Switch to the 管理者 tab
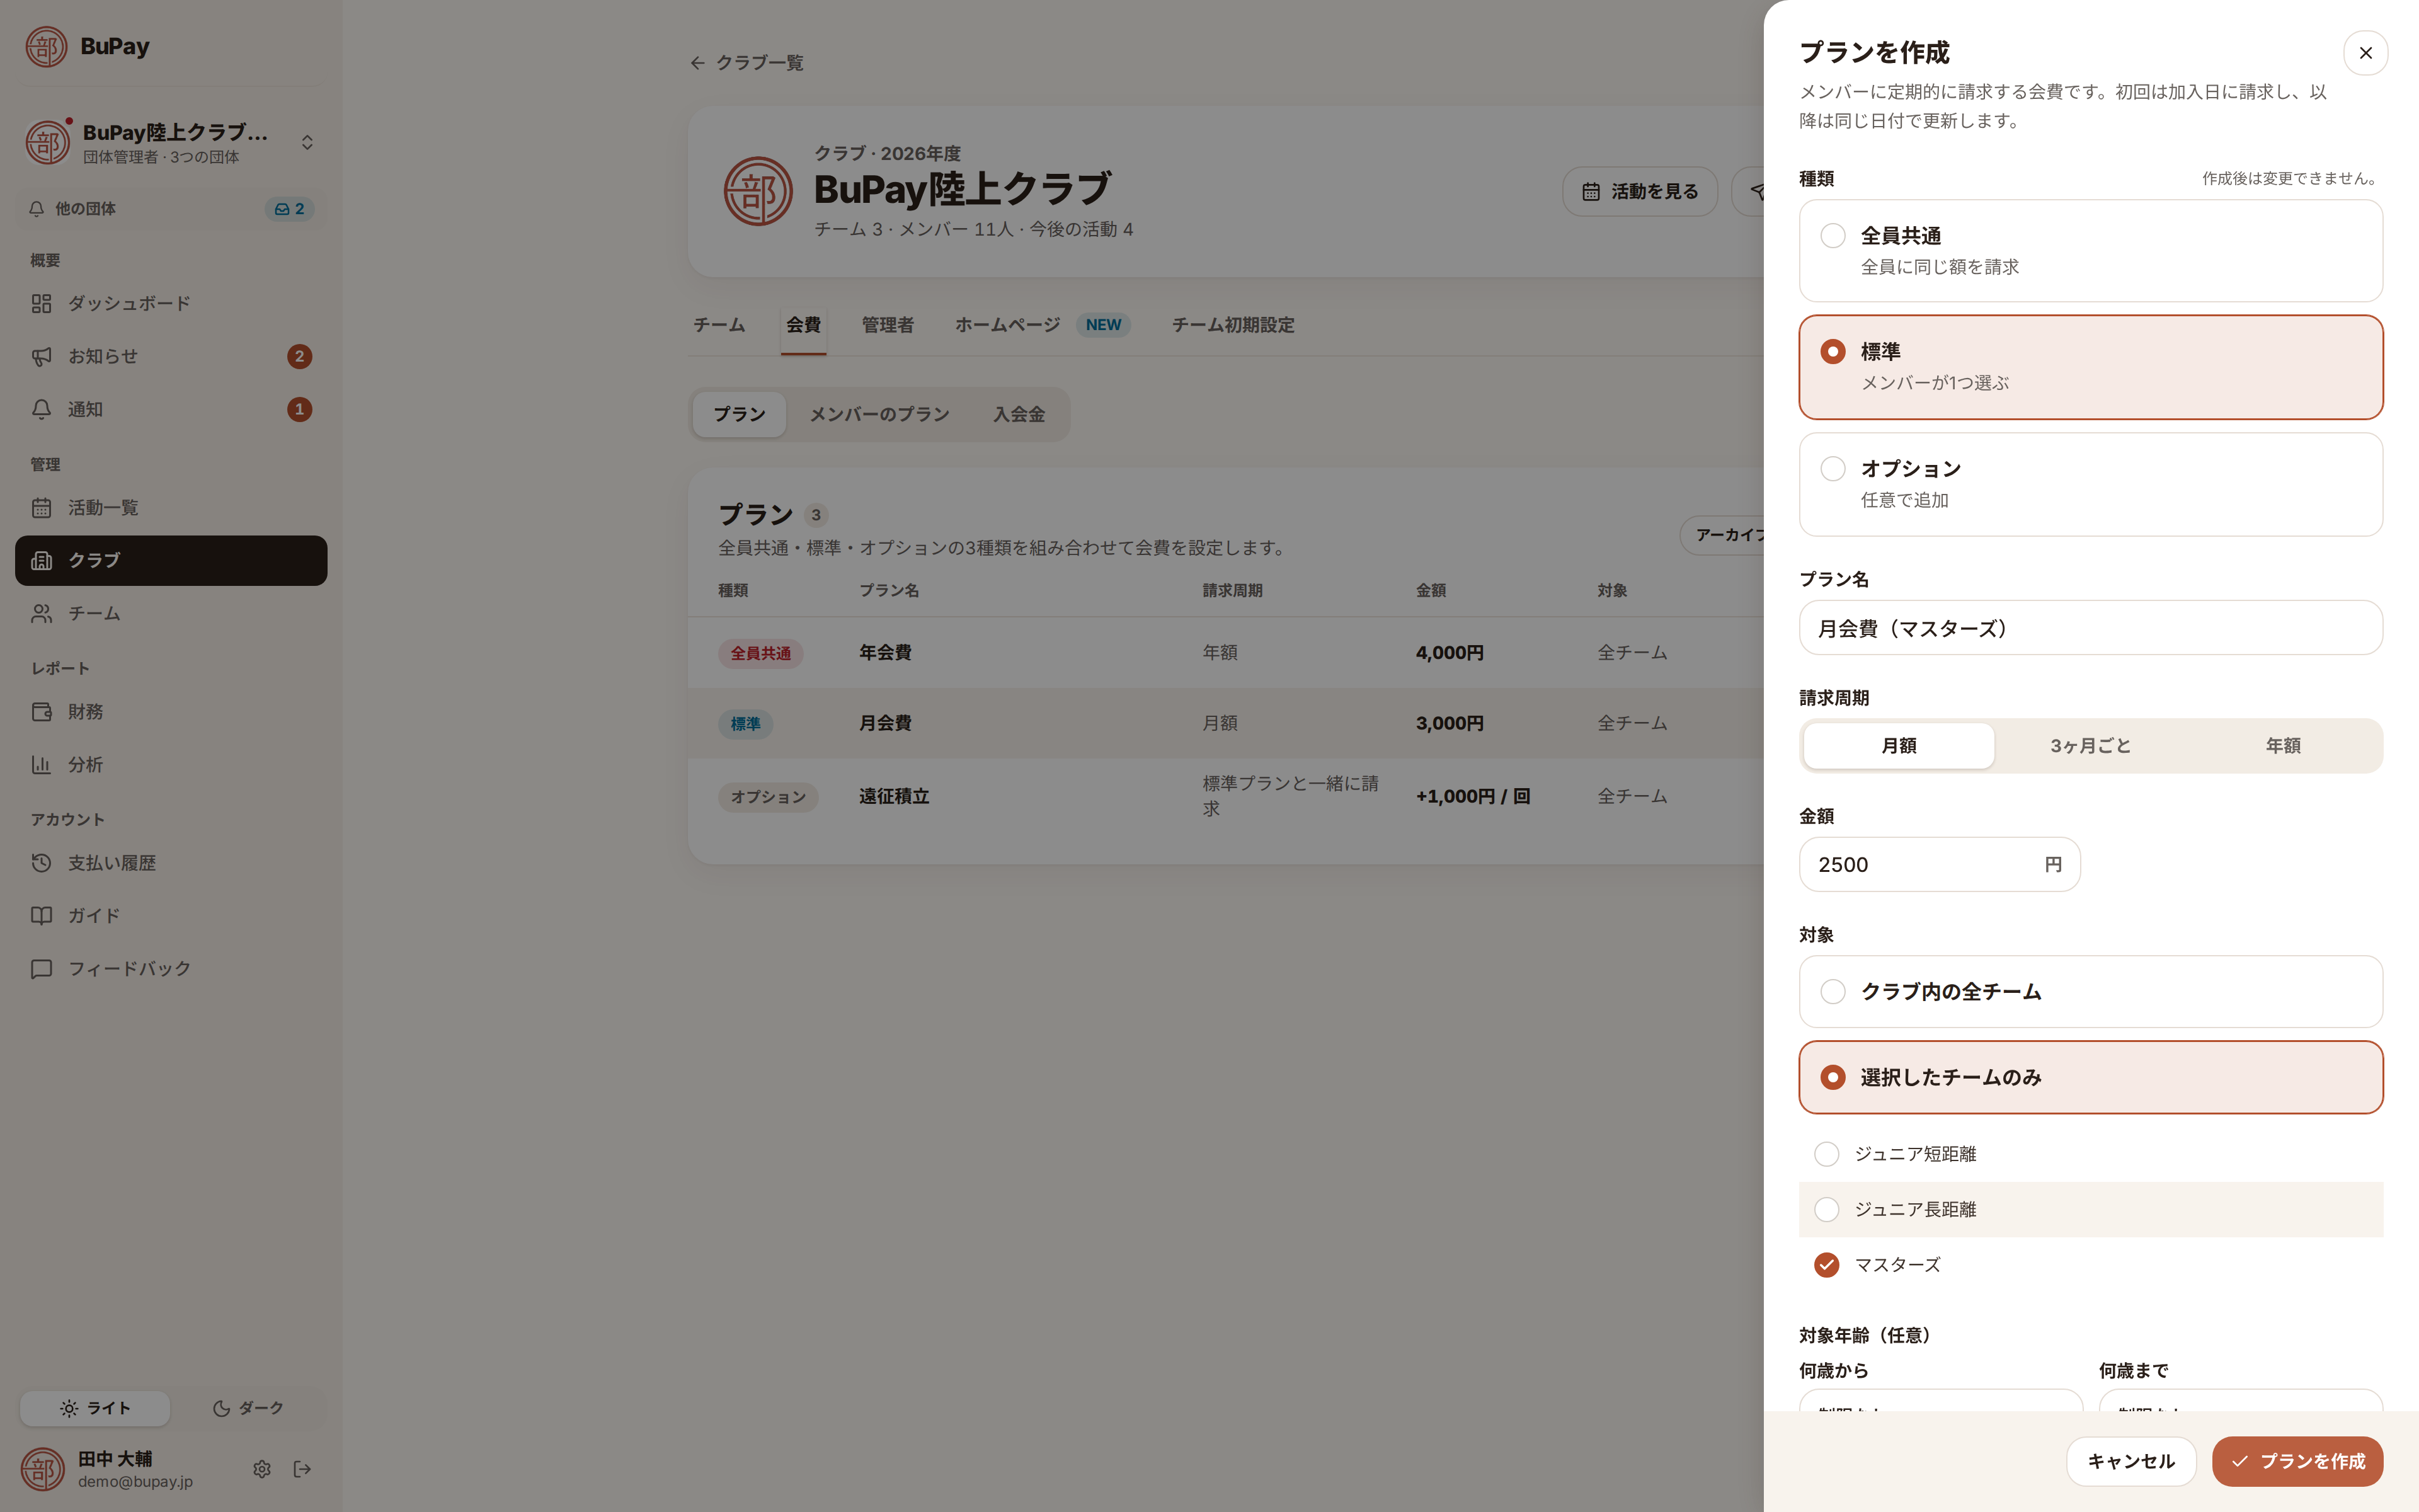The image size is (2419, 1512). 888,325
